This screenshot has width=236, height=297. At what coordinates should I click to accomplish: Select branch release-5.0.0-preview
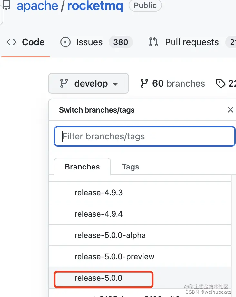click(x=140, y=256)
